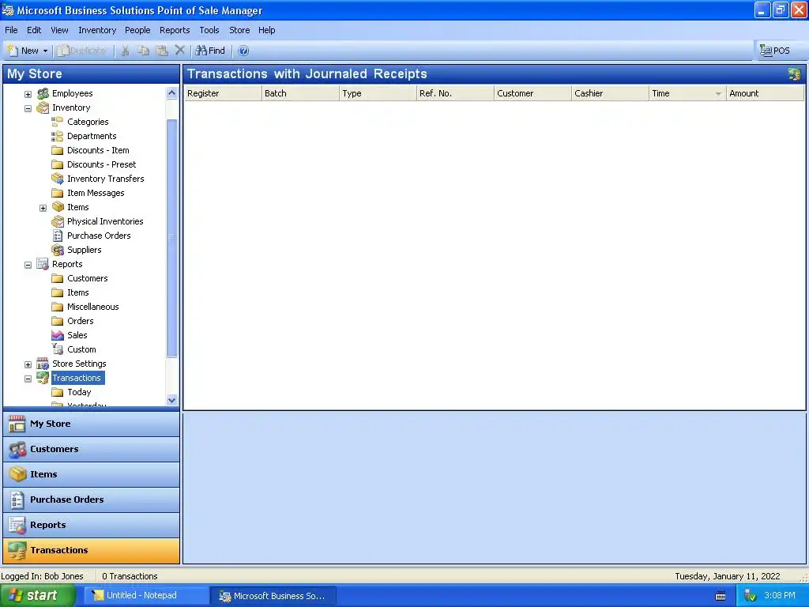Click the Suppliers icon in tree
Viewport: 809px width, 607px height.
pos(58,250)
